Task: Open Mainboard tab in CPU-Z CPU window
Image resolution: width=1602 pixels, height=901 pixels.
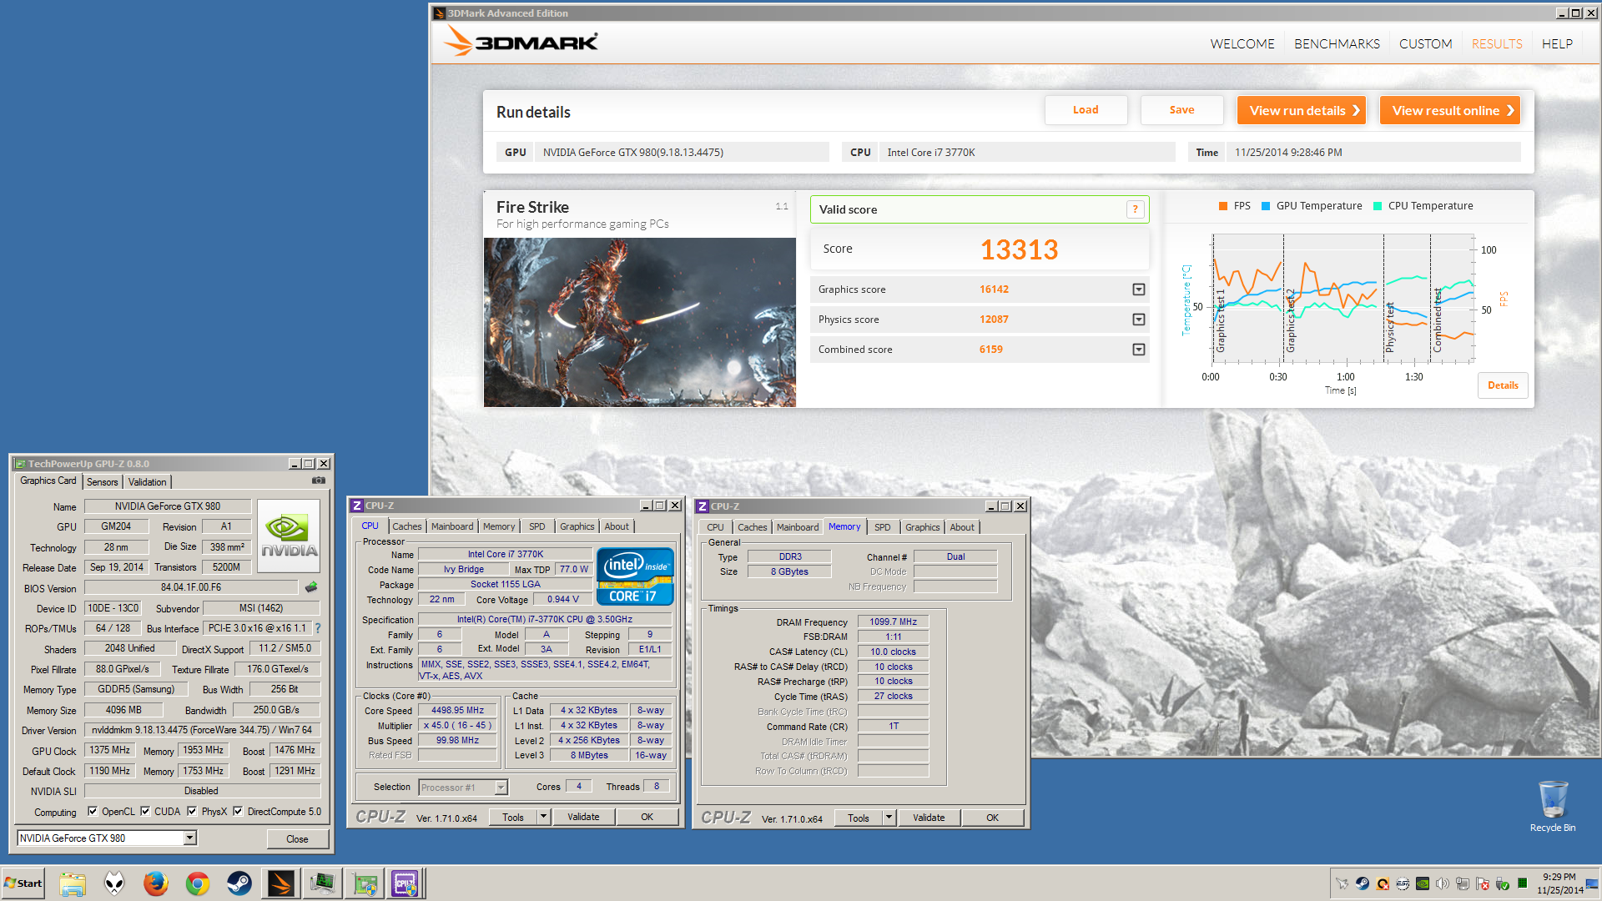Action: point(452,526)
